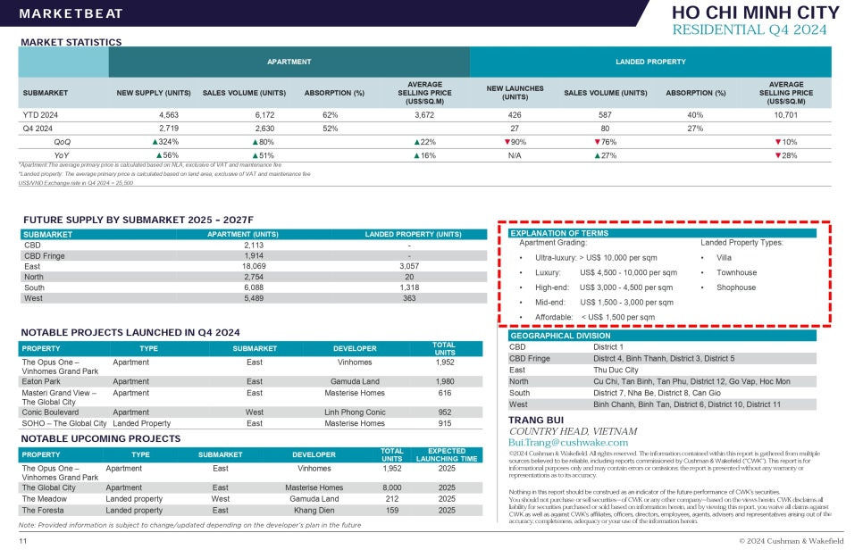Click 'Linh Phong Conic' developer cell
The width and height of the screenshot is (863, 558).
pyautogui.click(x=355, y=412)
